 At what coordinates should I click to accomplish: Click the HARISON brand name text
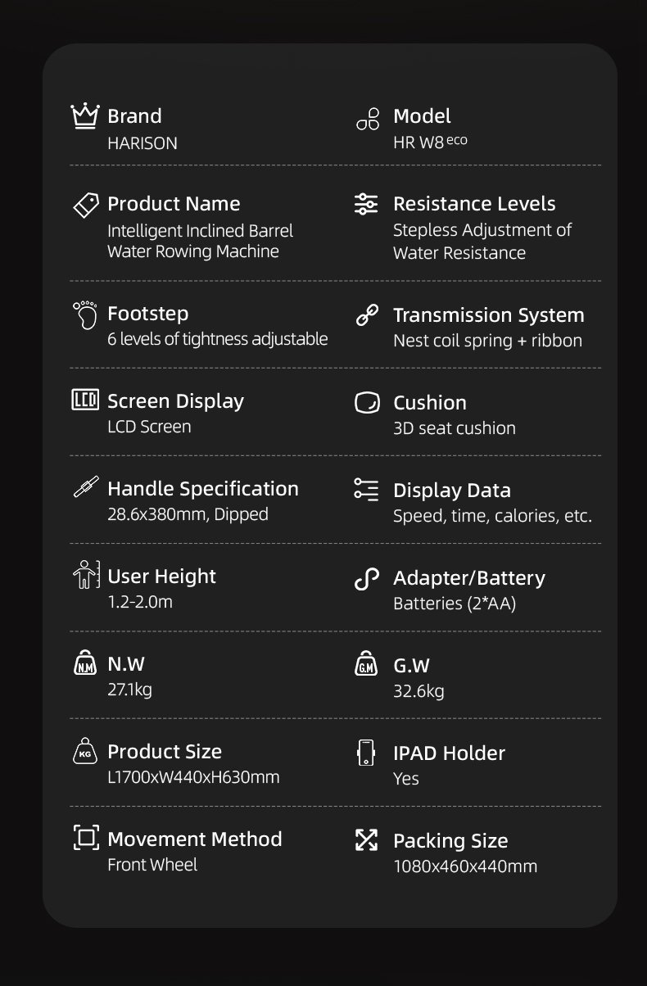click(143, 143)
